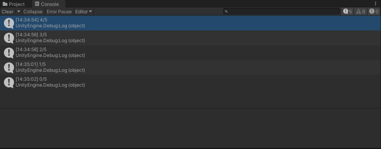Clear the console log entries
381x149 pixels.
click(x=7, y=11)
